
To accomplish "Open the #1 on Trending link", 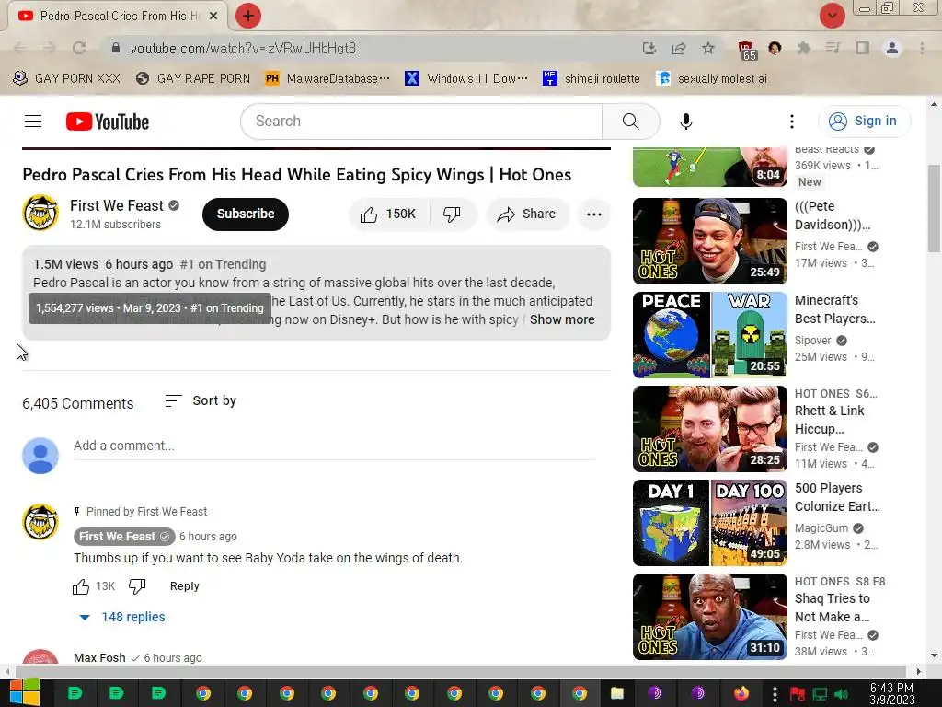I will click(223, 264).
